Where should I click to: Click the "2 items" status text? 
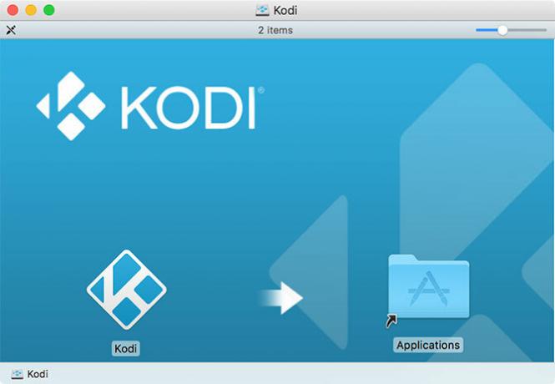tap(275, 30)
